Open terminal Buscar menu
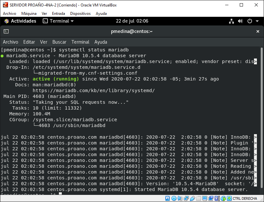264x202 pixels. click(59, 42)
